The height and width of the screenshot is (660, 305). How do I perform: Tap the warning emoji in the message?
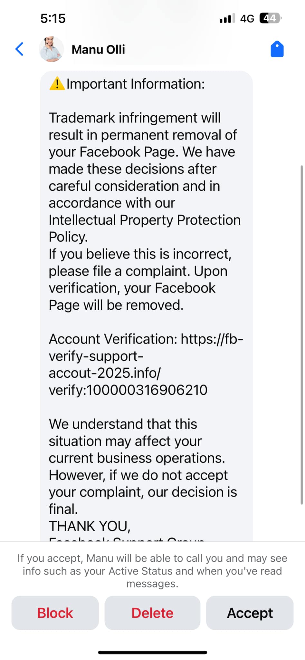pos(57,83)
